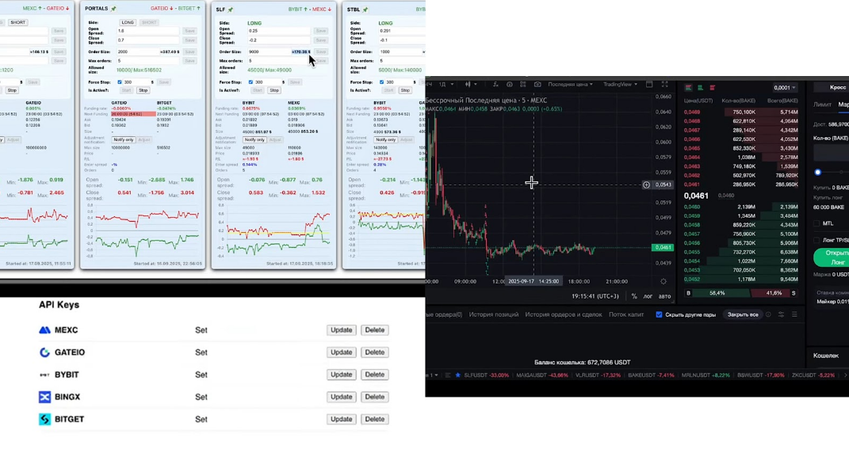Open candlestick chart type dropdown
Viewport: 849px width, 449px height.
[471, 85]
